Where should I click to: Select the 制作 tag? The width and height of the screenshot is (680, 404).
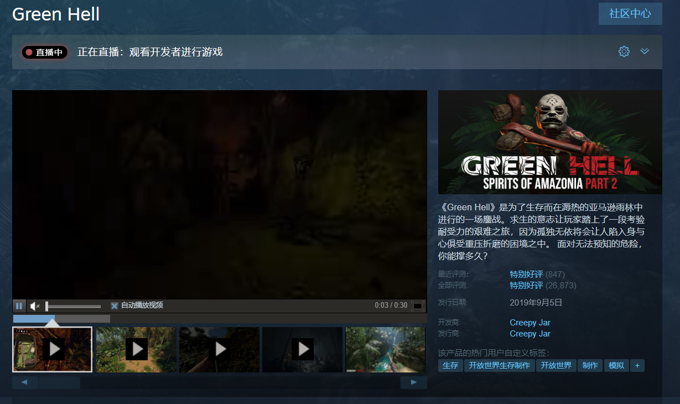point(590,365)
